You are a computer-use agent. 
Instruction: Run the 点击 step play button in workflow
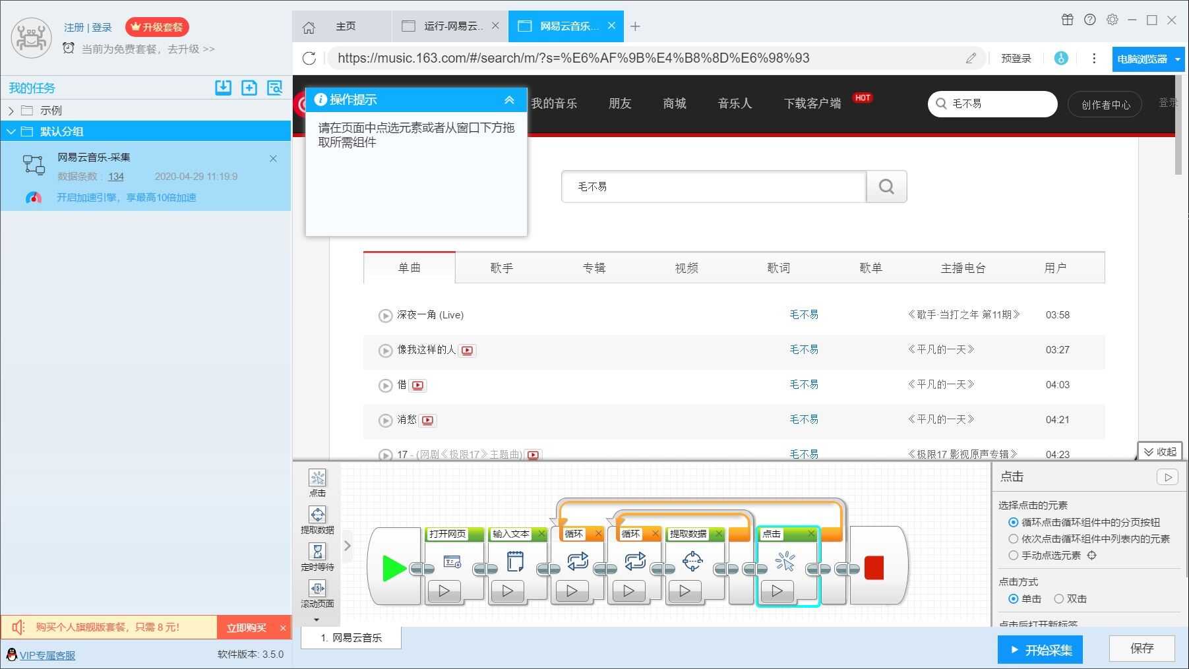777,591
